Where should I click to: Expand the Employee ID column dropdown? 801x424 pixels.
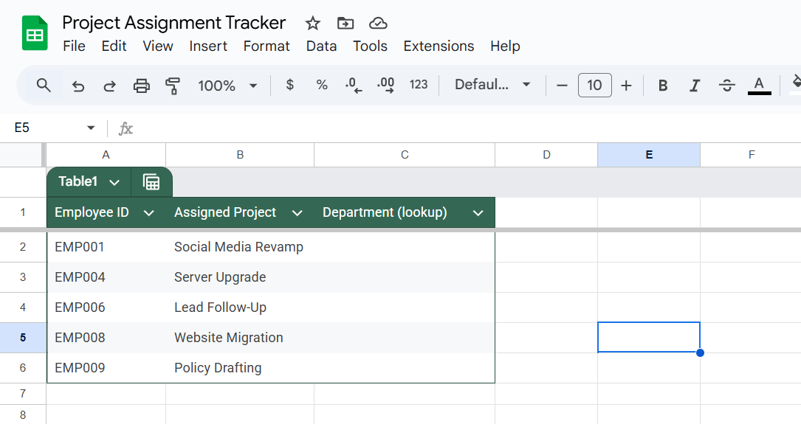tap(148, 213)
